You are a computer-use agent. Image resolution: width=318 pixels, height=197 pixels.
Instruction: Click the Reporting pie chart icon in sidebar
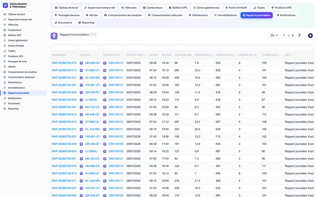(x=5, y=109)
